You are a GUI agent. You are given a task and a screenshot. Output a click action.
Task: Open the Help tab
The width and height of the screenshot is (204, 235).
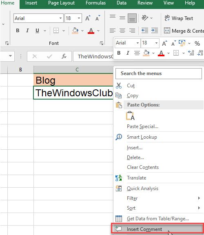190,3
